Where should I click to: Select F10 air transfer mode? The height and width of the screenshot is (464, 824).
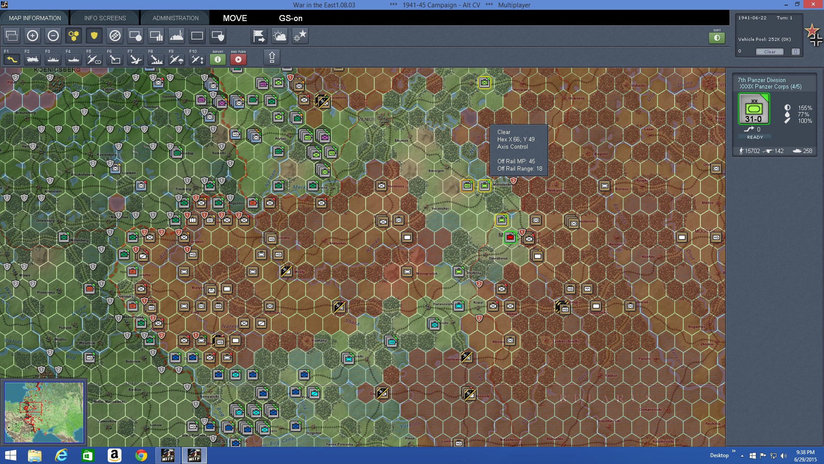pyautogui.click(x=197, y=59)
